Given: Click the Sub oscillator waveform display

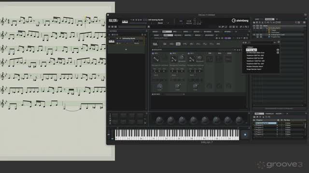Looking at the screenshot, I should click(x=210, y=59).
